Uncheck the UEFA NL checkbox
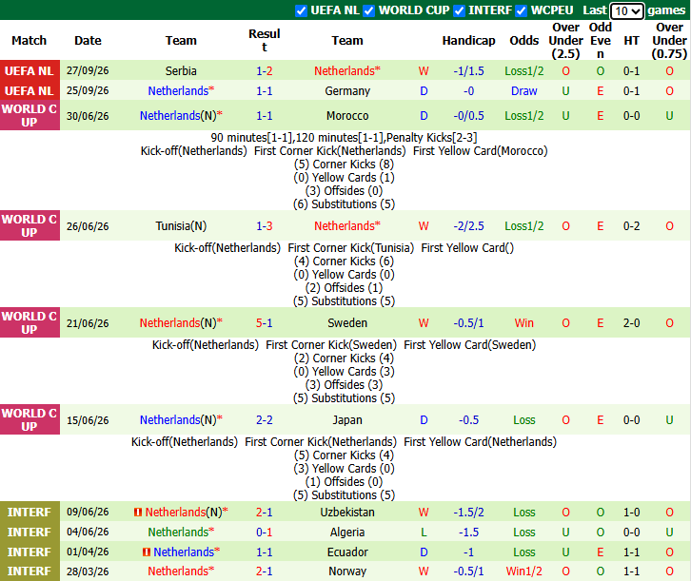The image size is (691, 581). point(301,10)
